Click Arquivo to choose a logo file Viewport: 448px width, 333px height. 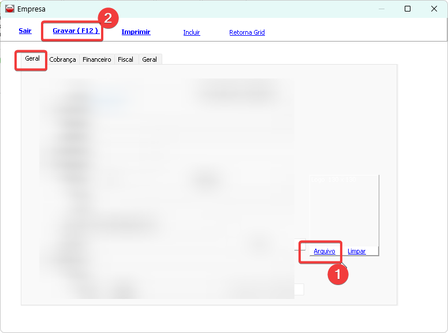point(324,251)
